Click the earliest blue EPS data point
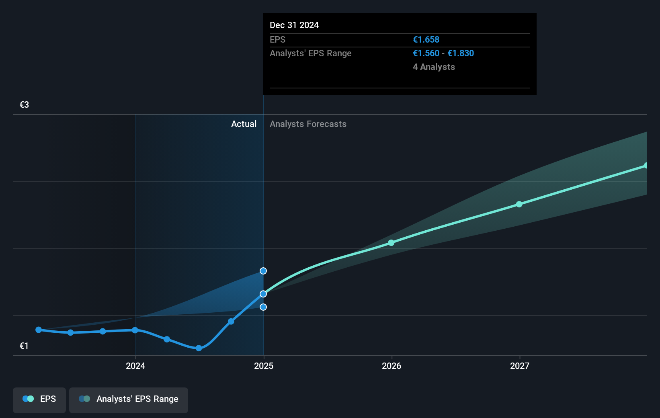 pyautogui.click(x=38, y=330)
